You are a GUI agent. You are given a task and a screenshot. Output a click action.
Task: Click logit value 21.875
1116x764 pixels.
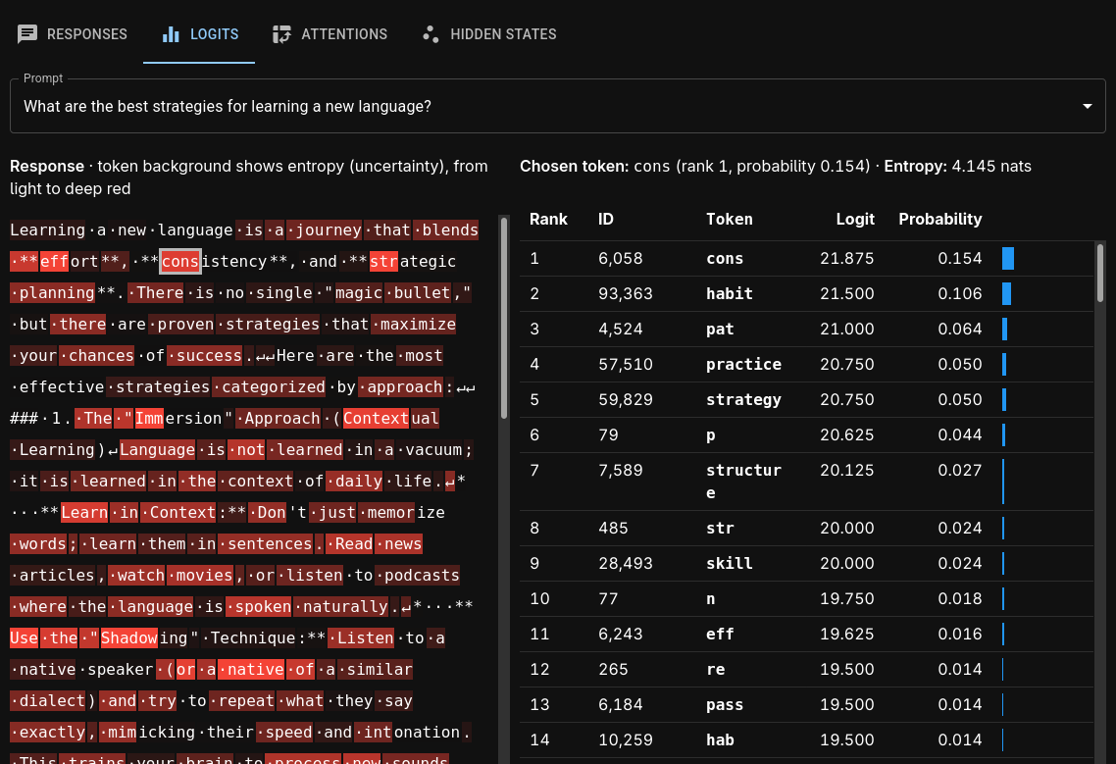click(846, 259)
